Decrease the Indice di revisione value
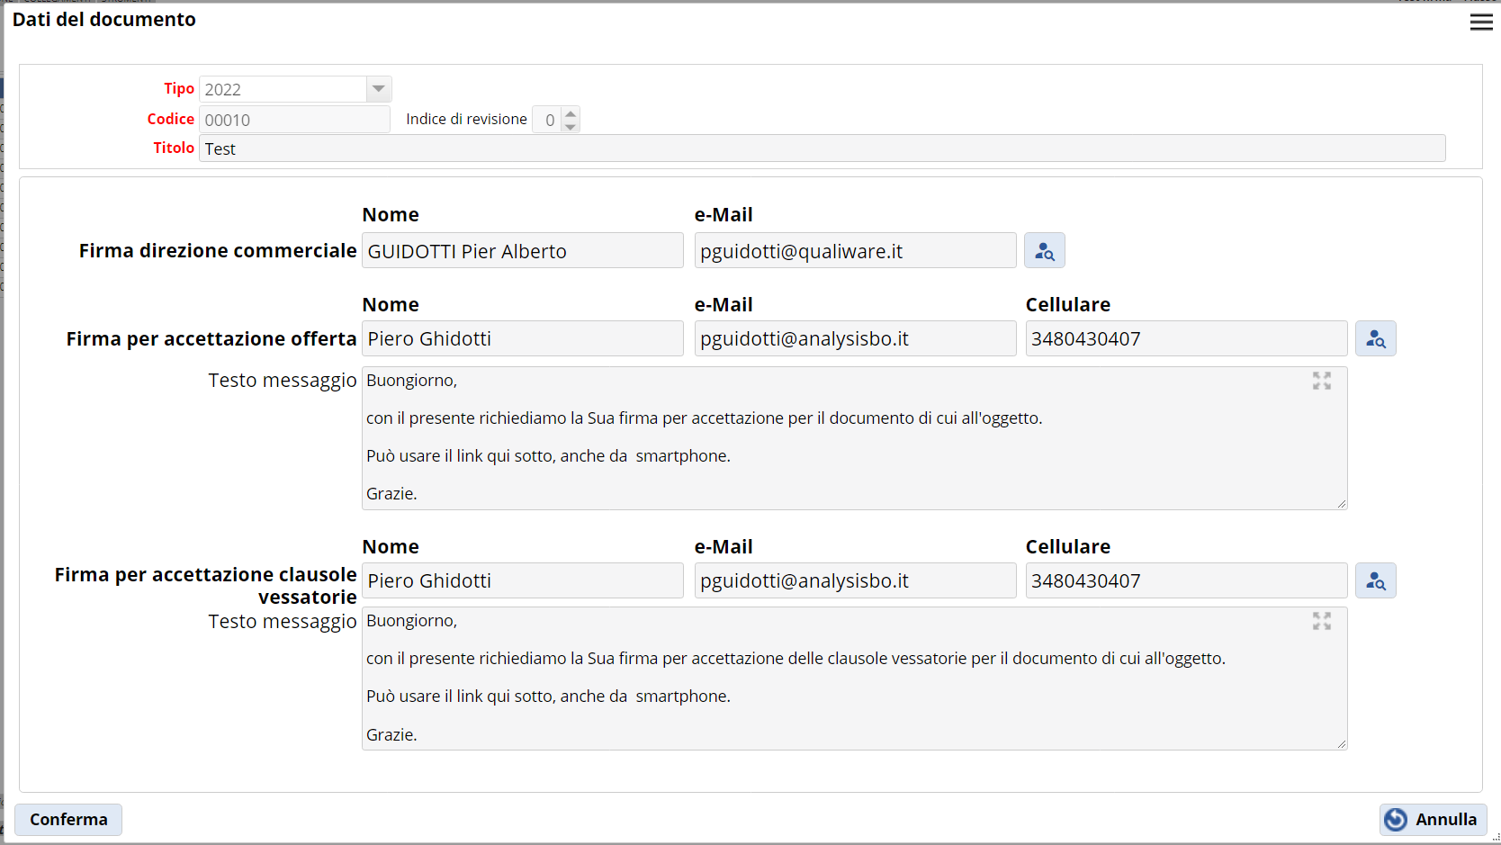Screen dimensions: 1501x845 [571, 127]
